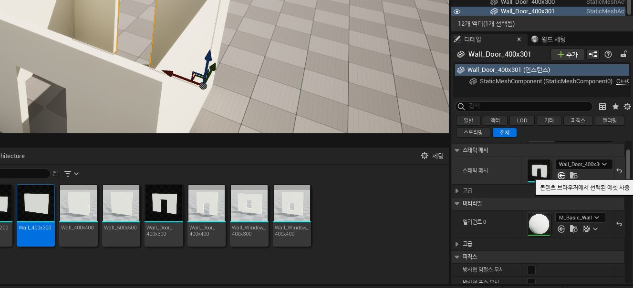Click StaticMeshComponent icon in component tree
Image resolution: width=633 pixels, height=288 pixels.
(473, 81)
